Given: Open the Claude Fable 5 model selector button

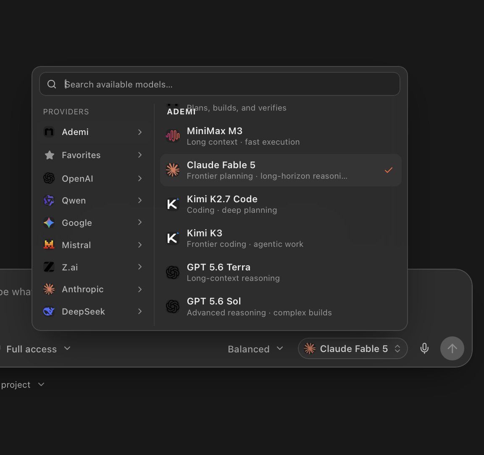Looking at the screenshot, I should coord(352,349).
